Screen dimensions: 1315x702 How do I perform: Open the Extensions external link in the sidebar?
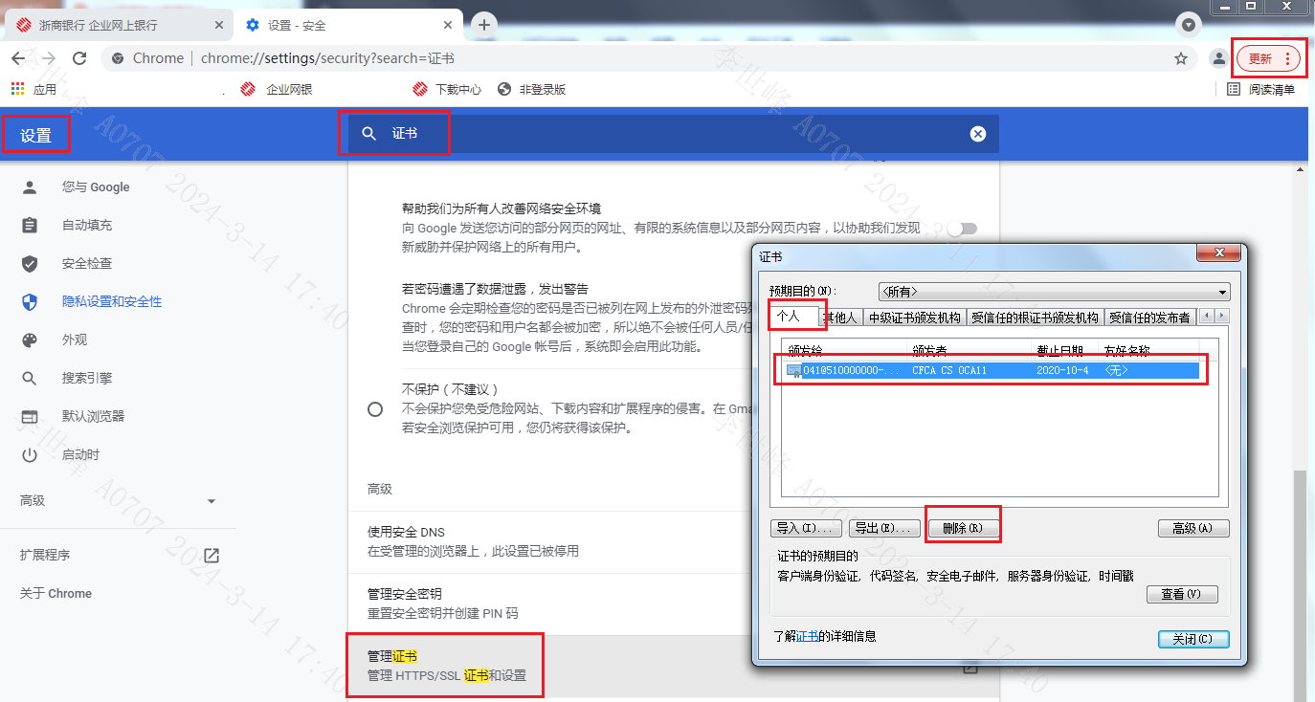(212, 556)
